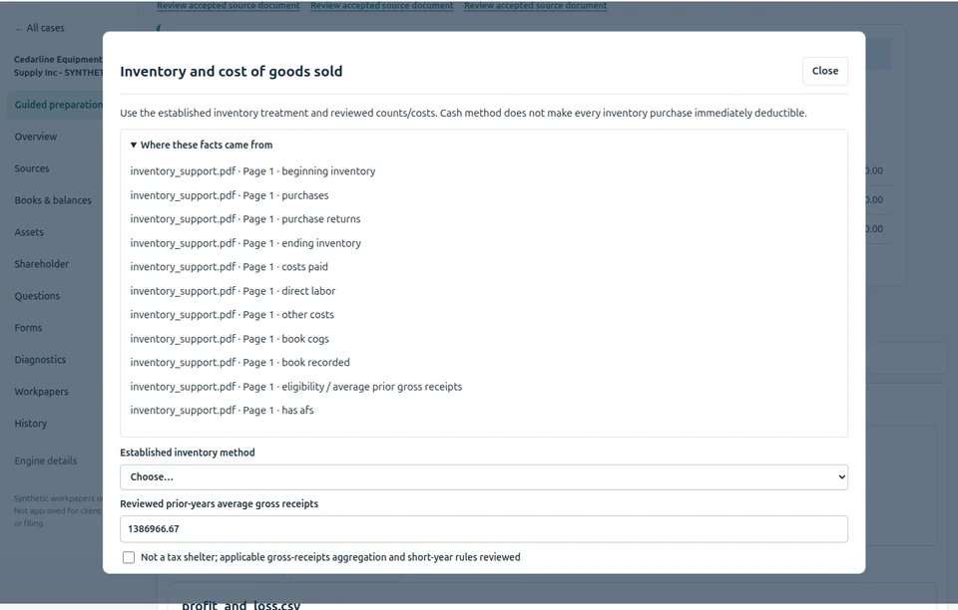
Task: Open Assets in the sidebar
Action: [x=29, y=232]
